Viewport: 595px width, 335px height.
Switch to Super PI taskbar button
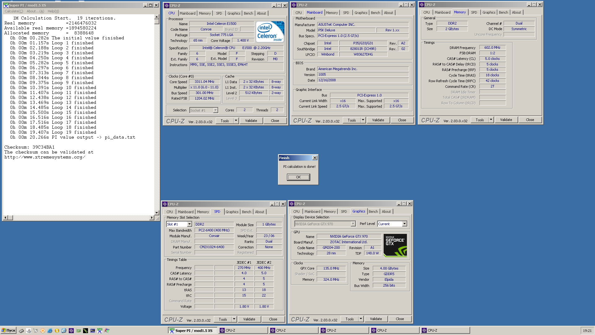193,330
